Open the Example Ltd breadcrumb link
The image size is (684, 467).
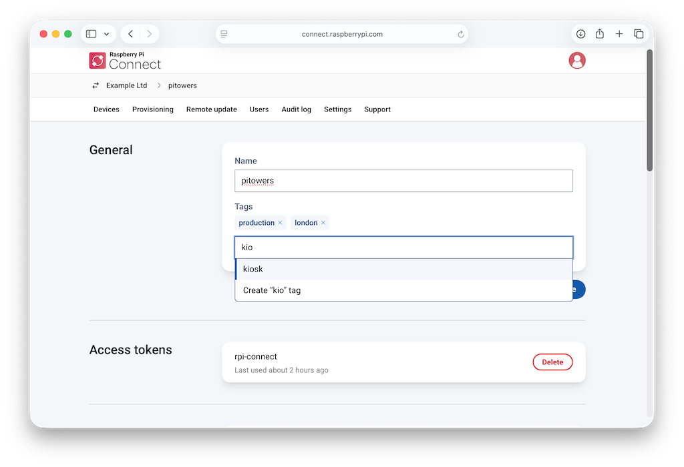(x=126, y=85)
